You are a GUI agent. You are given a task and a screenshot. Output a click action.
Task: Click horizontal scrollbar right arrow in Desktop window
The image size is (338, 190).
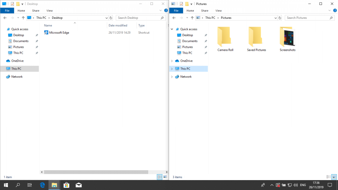[x=166, y=172]
